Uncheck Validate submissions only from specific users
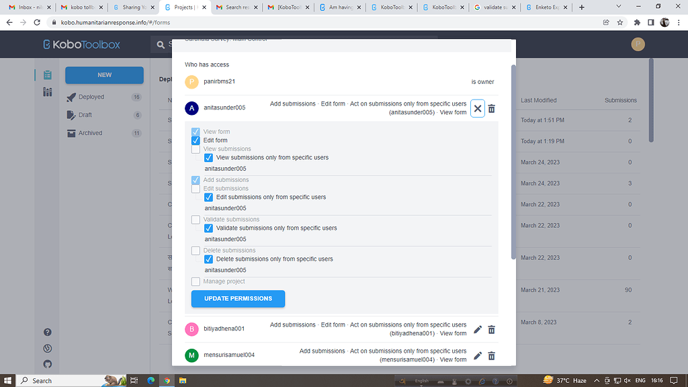This screenshot has width=688, height=387. coord(208,228)
